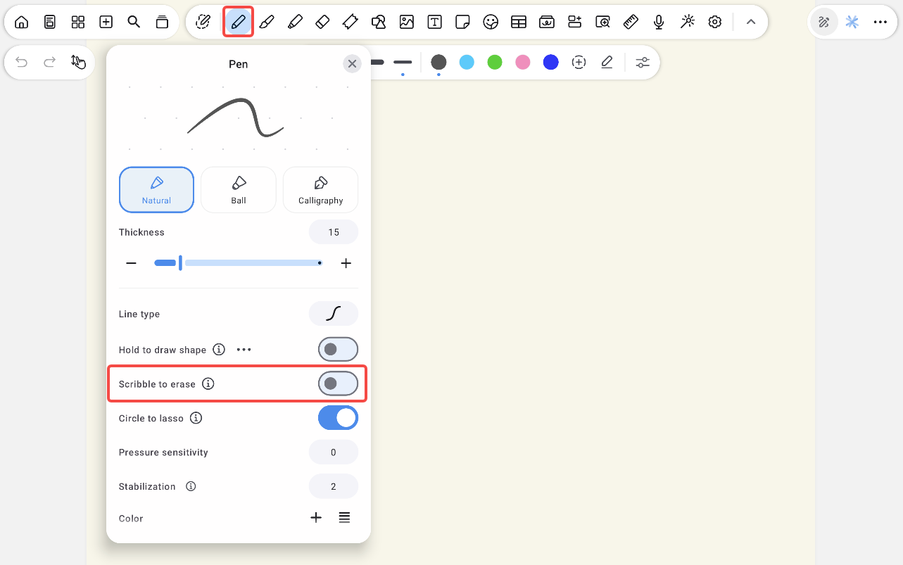Screen dimensions: 903x565
Task: Open Hold to draw shape more options
Action: (244, 350)
